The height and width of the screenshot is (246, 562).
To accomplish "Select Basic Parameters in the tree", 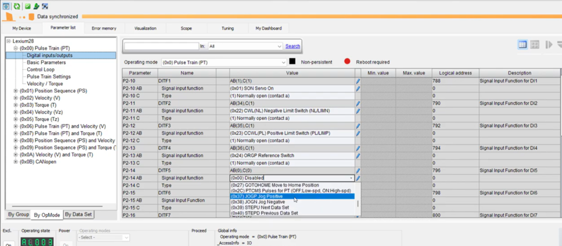I will [x=46, y=62].
